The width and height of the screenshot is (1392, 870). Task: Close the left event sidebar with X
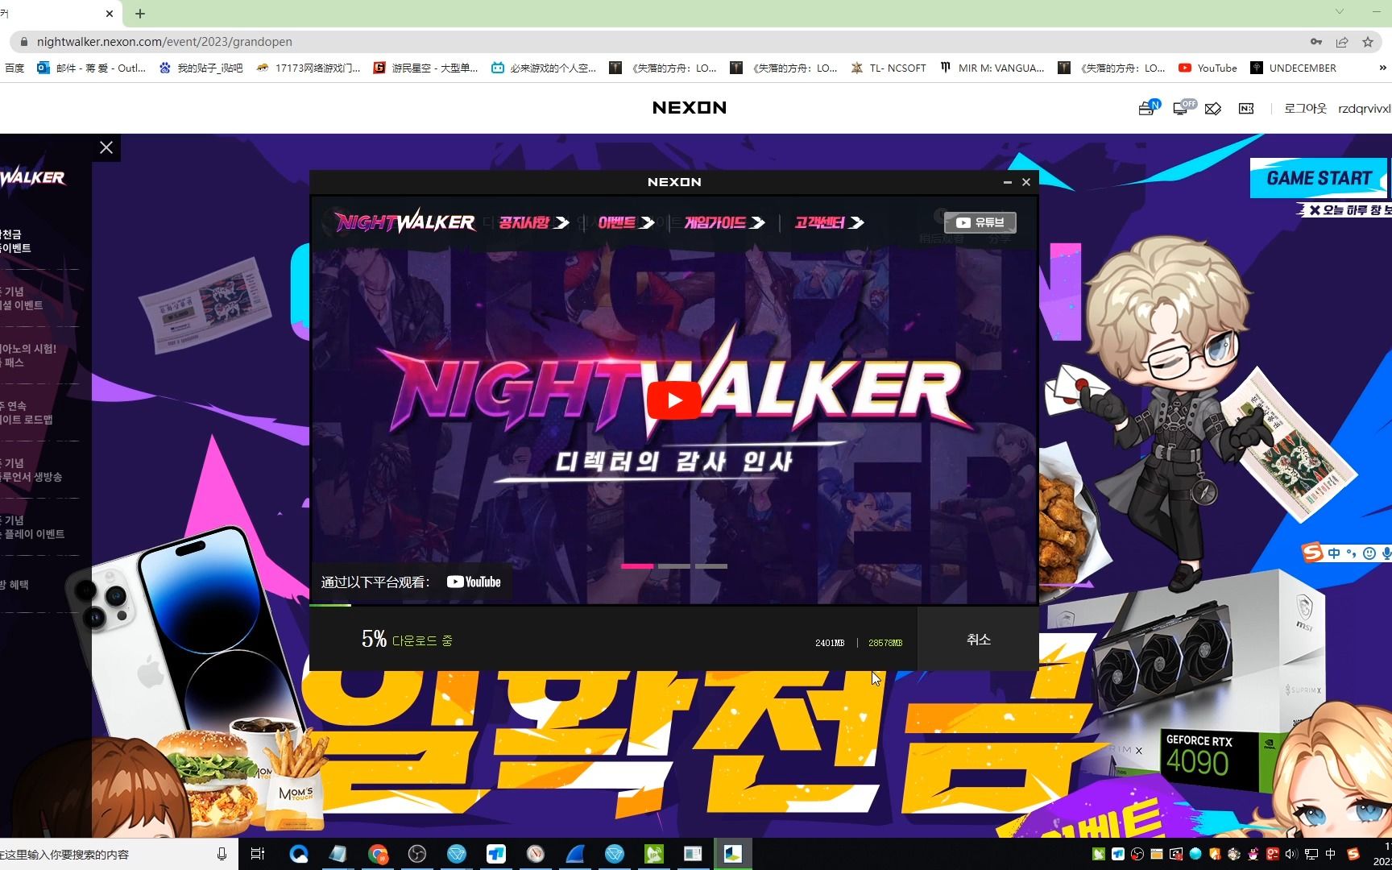(x=106, y=147)
